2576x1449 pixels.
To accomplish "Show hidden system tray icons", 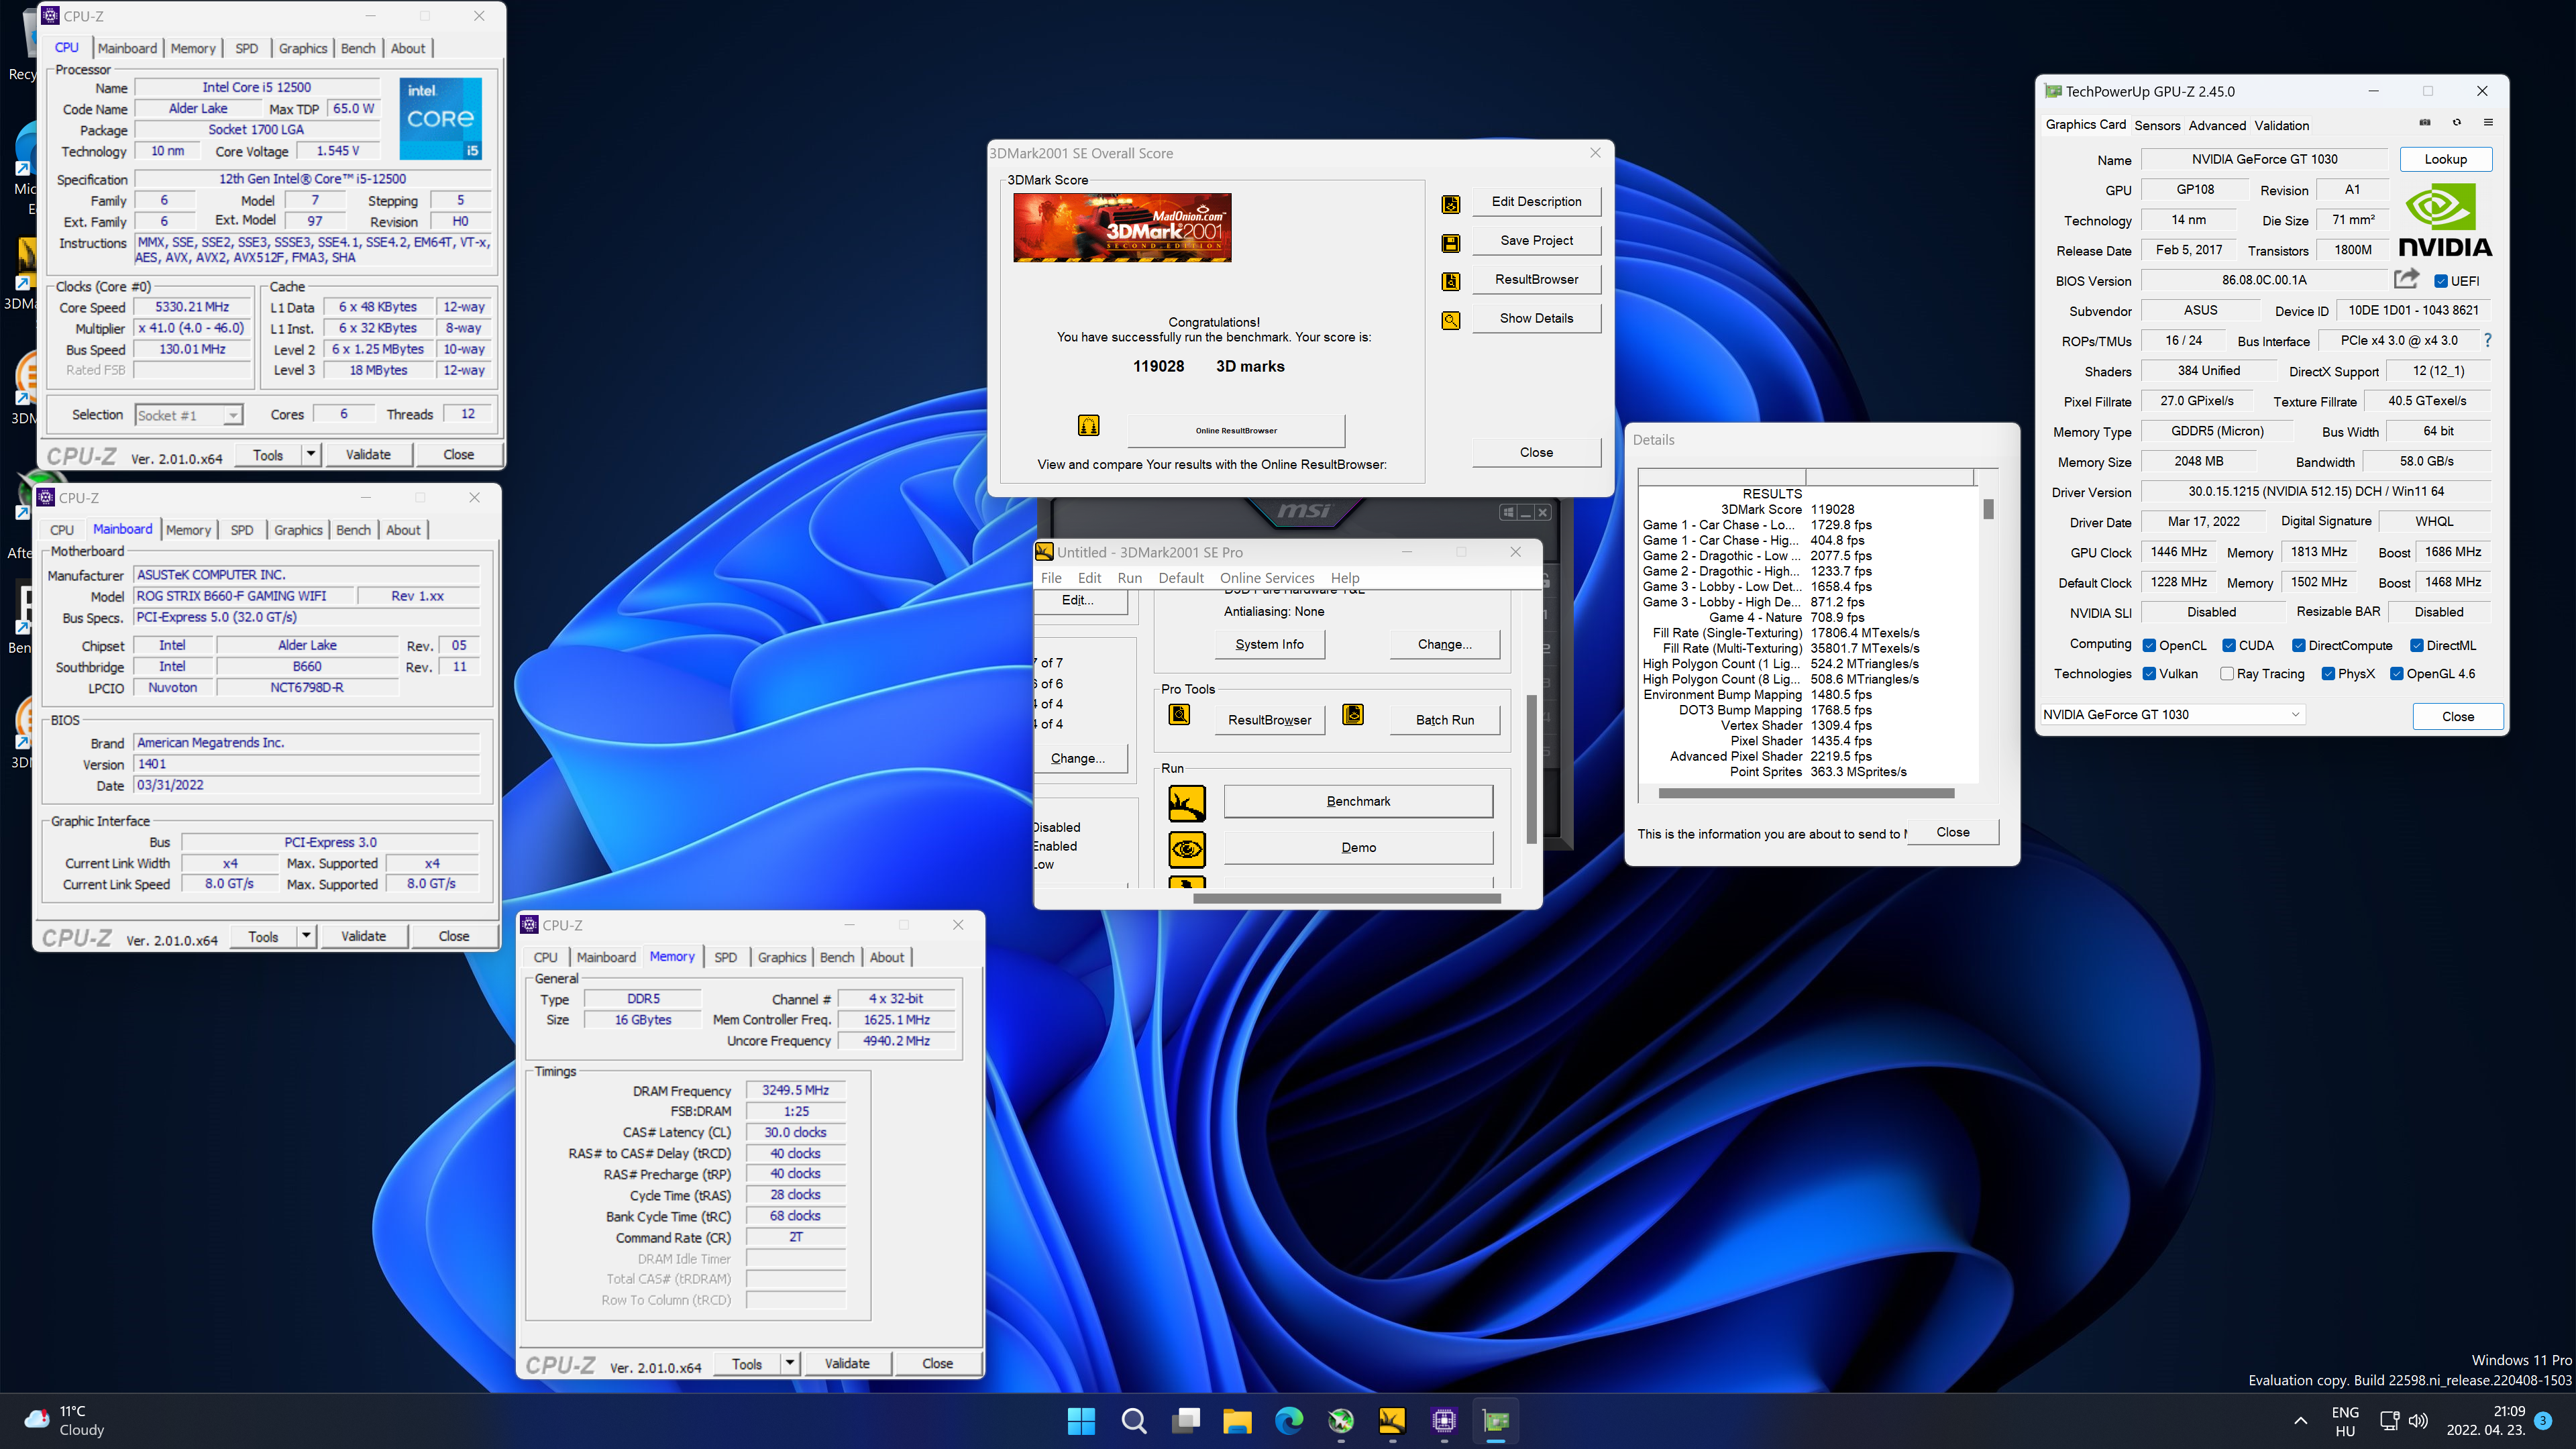I will pyautogui.click(x=2301, y=1421).
